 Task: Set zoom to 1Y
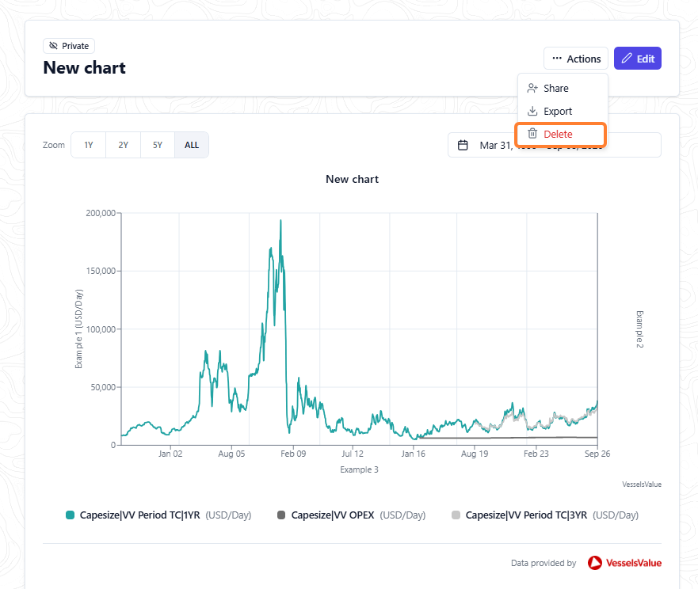[x=89, y=145]
